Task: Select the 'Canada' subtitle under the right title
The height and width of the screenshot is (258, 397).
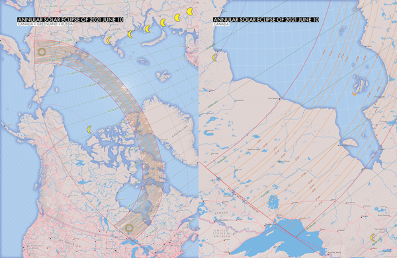Action: pyautogui.click(x=221, y=24)
